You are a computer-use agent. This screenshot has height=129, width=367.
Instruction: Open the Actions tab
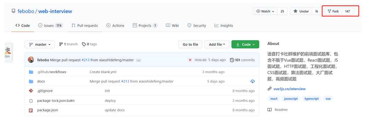click(x=115, y=26)
